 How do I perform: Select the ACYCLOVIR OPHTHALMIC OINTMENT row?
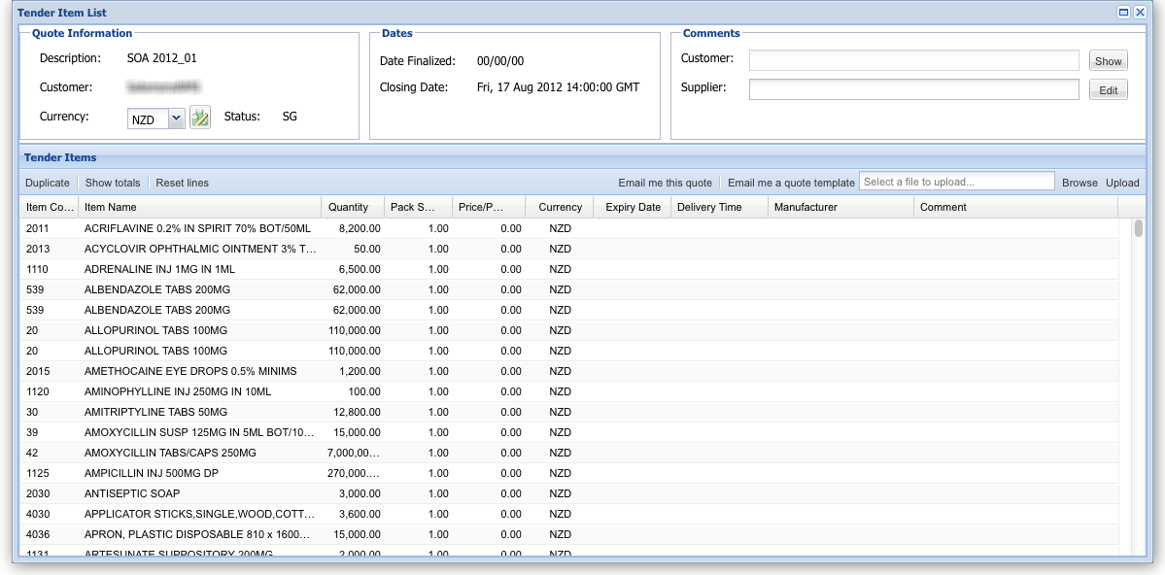(x=569, y=249)
